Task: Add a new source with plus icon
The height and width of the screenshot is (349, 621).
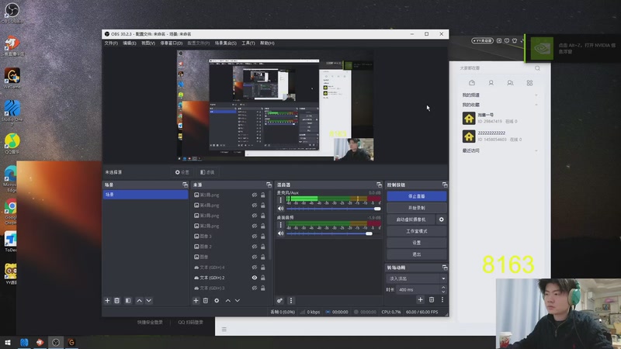Action: (x=196, y=301)
